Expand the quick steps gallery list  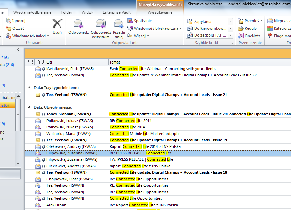tap(230, 35)
